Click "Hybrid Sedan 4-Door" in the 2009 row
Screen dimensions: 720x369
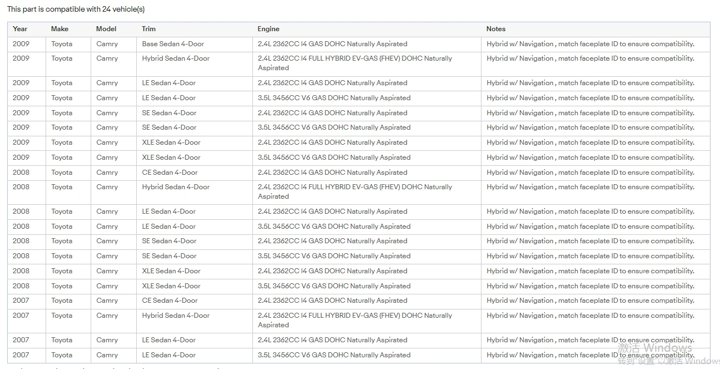pos(176,58)
